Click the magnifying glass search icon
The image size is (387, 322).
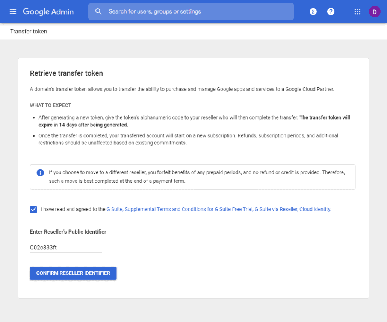[x=98, y=12]
